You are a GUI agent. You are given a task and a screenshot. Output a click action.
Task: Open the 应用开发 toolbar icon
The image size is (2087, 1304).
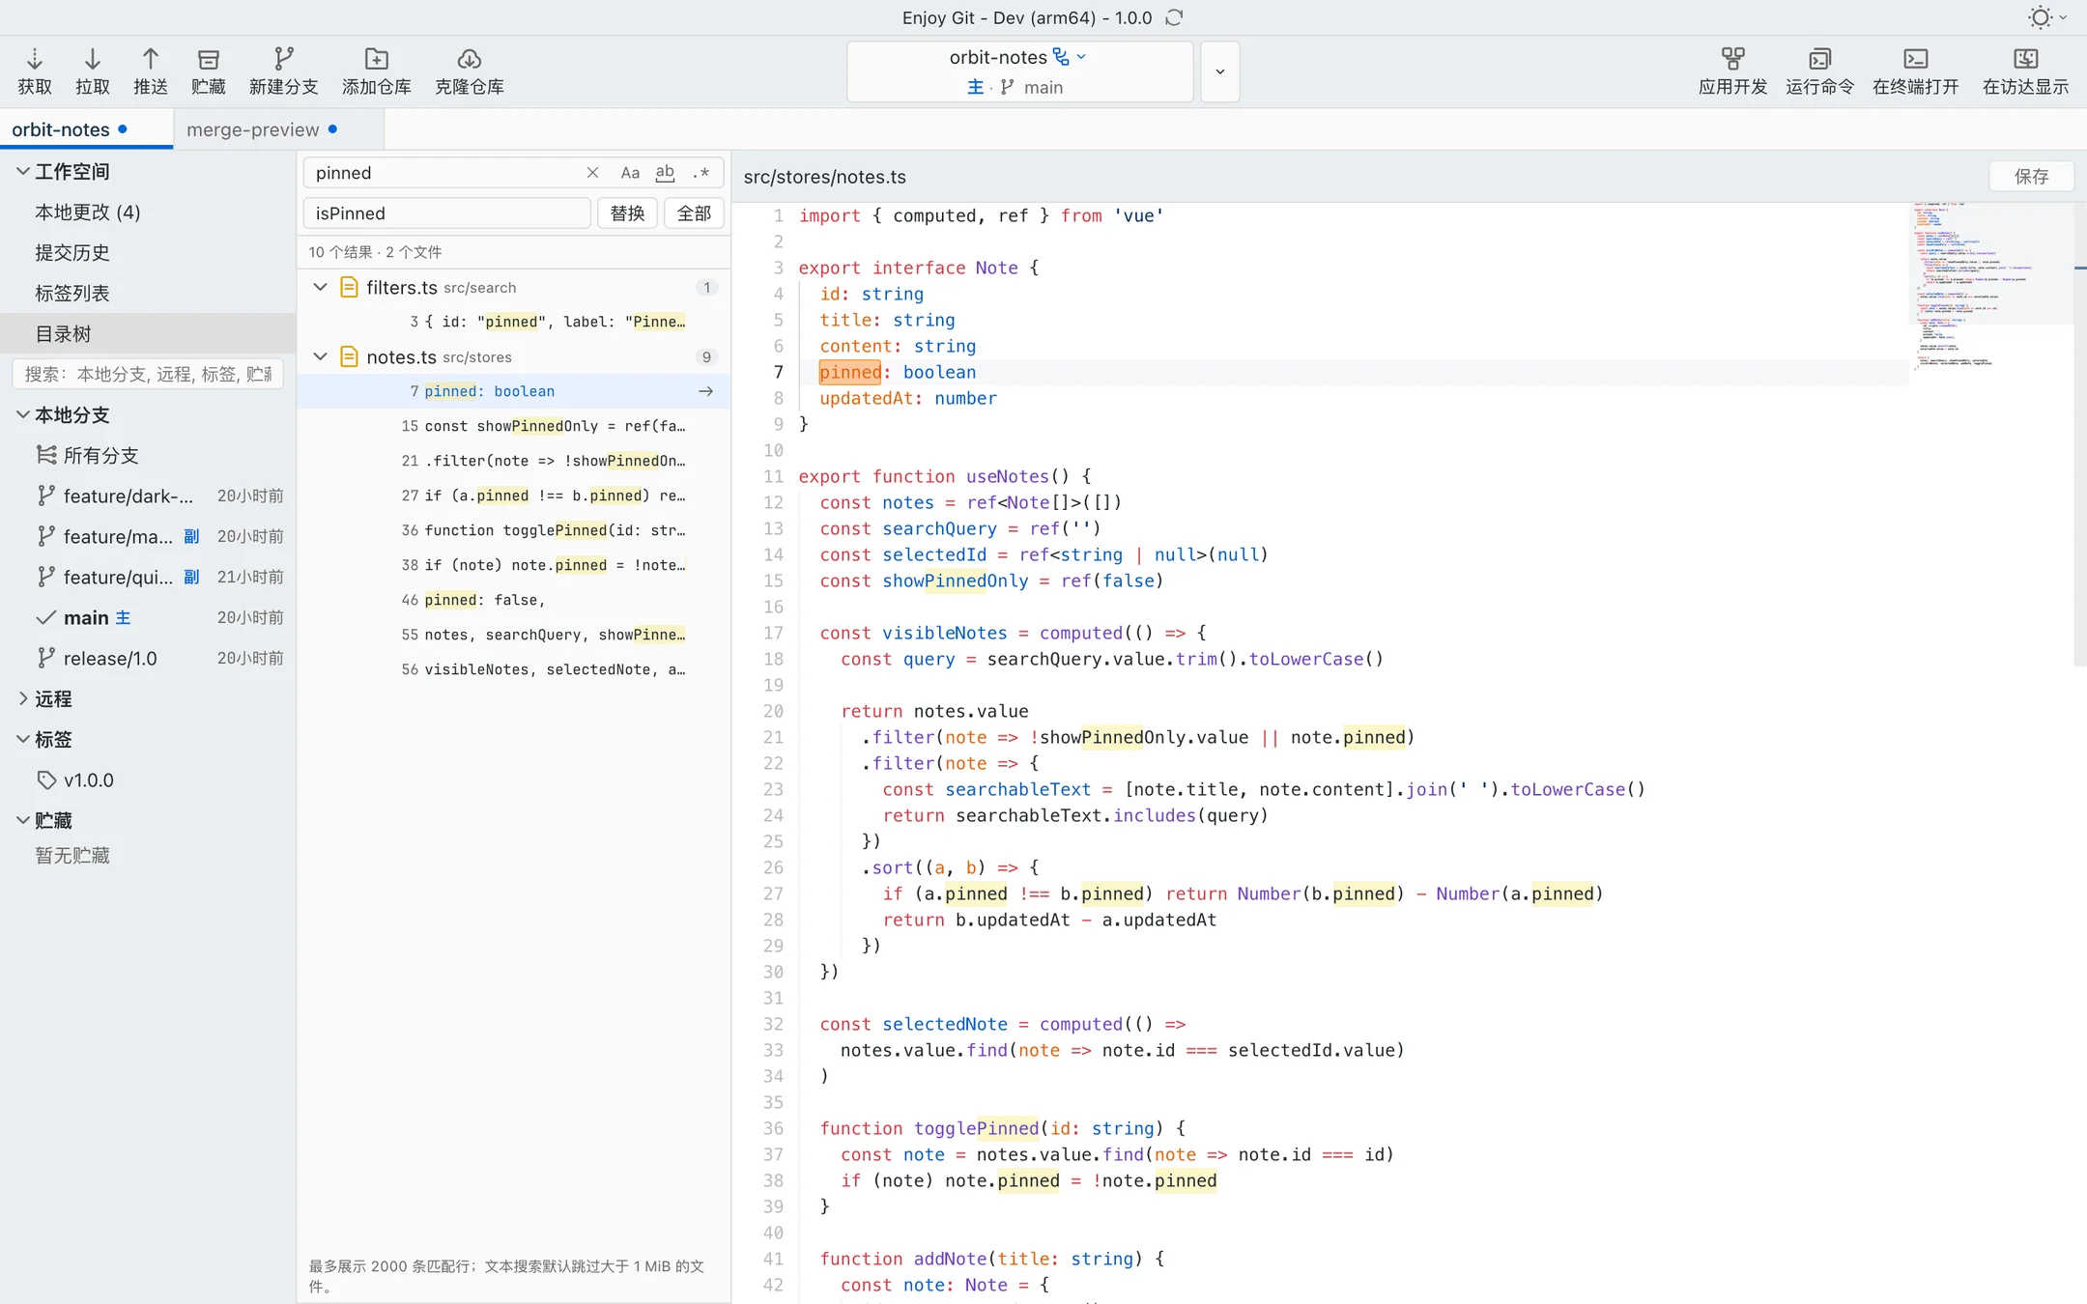[1732, 71]
